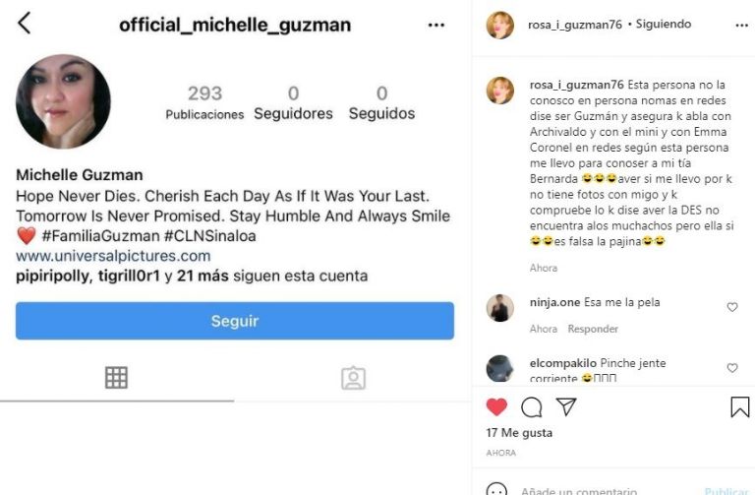
Task: Share post with paper plane icon
Action: tap(566, 406)
